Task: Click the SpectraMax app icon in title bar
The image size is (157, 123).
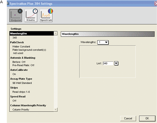Action: [8, 4]
